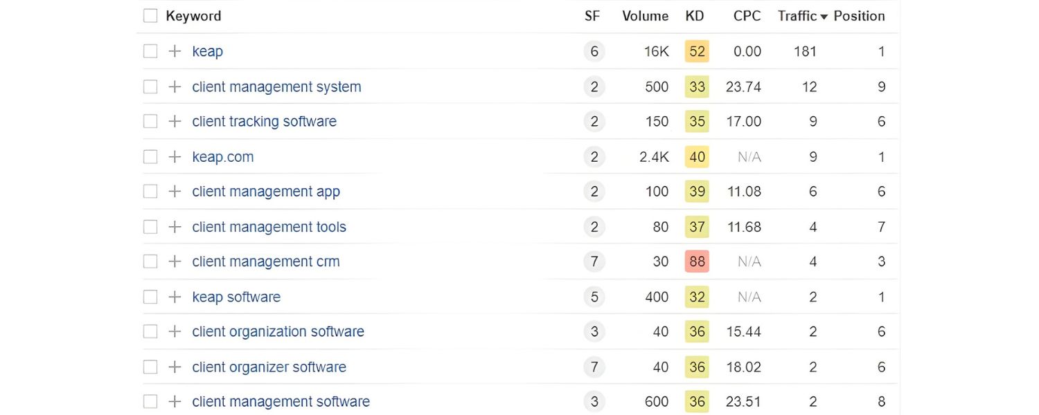Check the checkbox for the keap row

pos(150,50)
